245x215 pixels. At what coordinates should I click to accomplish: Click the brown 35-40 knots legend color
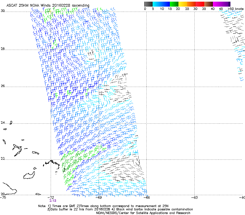(209, 4)
